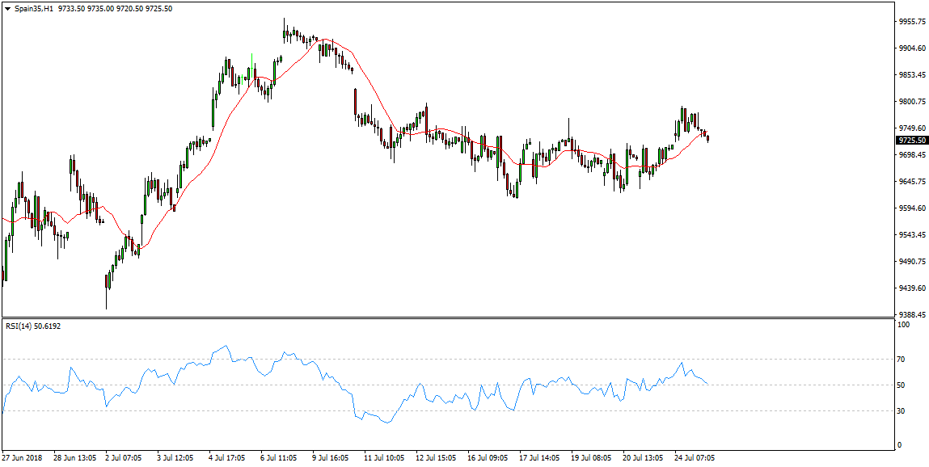This screenshot has height=467, width=929.
Task: Click time axis label 12 Jul 15:05
Action: click(x=436, y=458)
